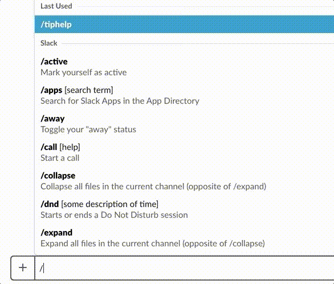This screenshot has height=284, width=334.
Task: Click the '[some description of time]' hint text
Action: click(109, 204)
